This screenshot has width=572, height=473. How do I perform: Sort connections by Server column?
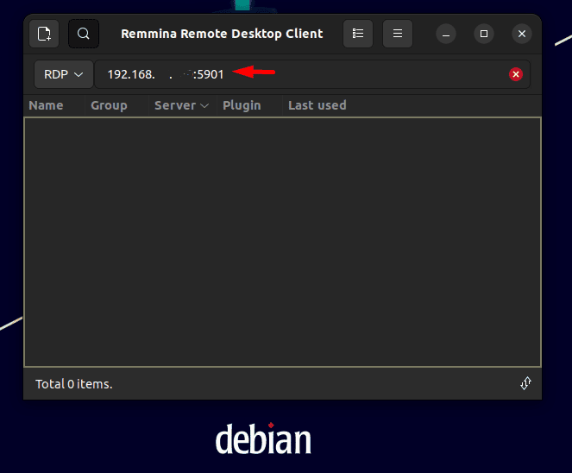[x=182, y=105]
